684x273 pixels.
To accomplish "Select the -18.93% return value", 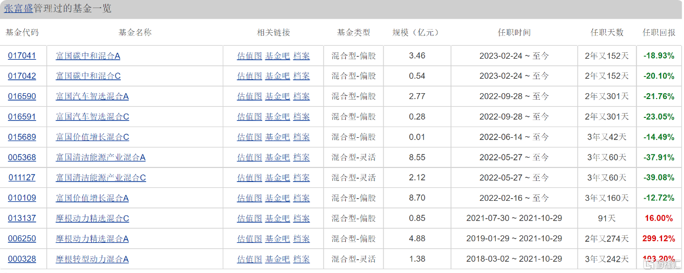I will tap(659, 55).
